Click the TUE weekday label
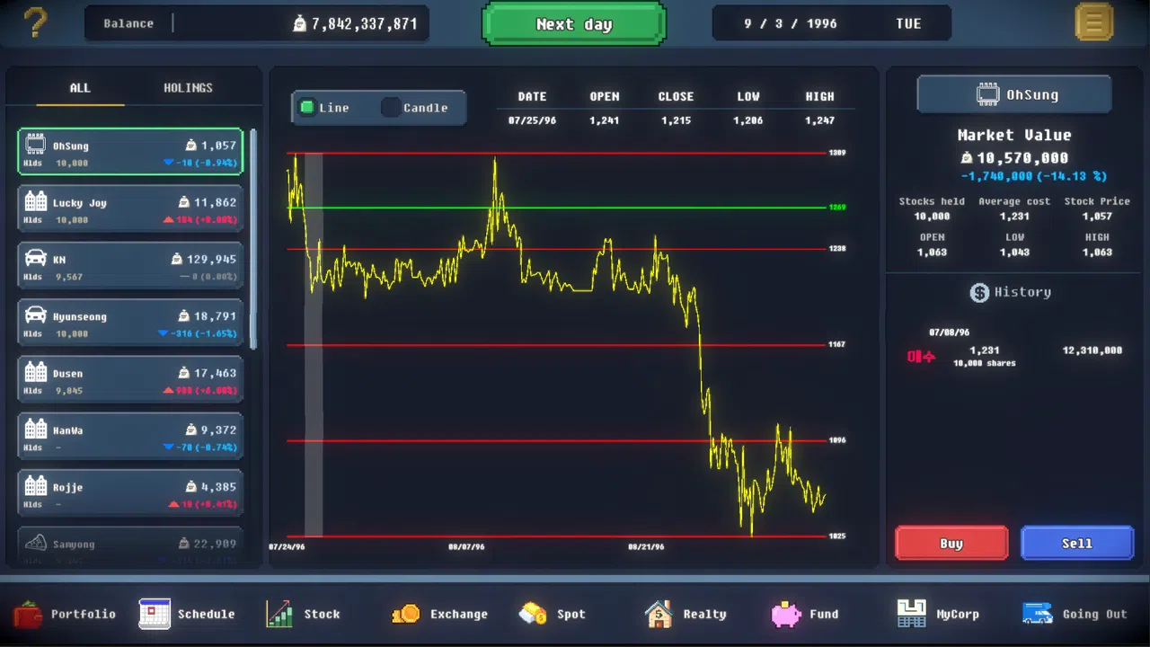Screen dimensions: 1150x647 click(x=908, y=23)
